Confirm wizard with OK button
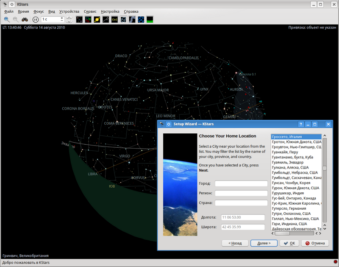The width and height of the screenshot is (339, 267). [289, 243]
